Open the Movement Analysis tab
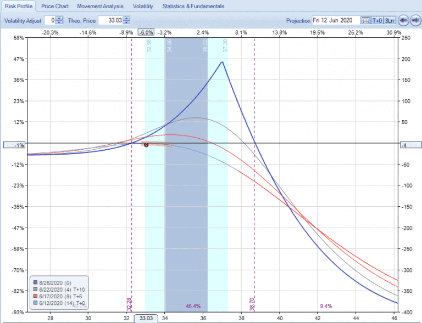Image resolution: width=422 pixels, height=323 pixels. tap(100, 7)
